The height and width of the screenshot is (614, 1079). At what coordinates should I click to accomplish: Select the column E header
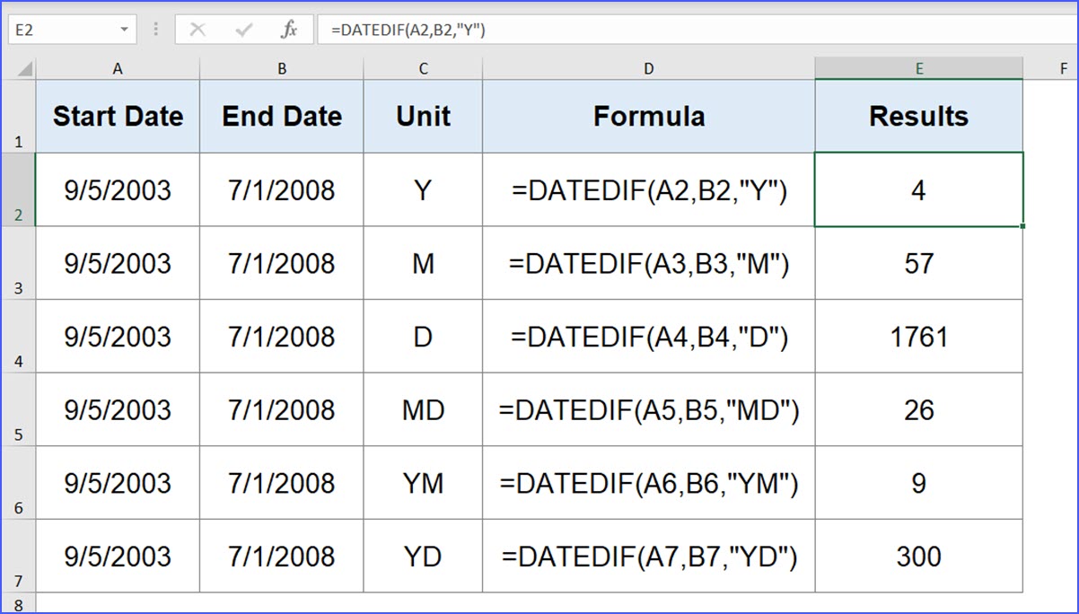point(918,67)
